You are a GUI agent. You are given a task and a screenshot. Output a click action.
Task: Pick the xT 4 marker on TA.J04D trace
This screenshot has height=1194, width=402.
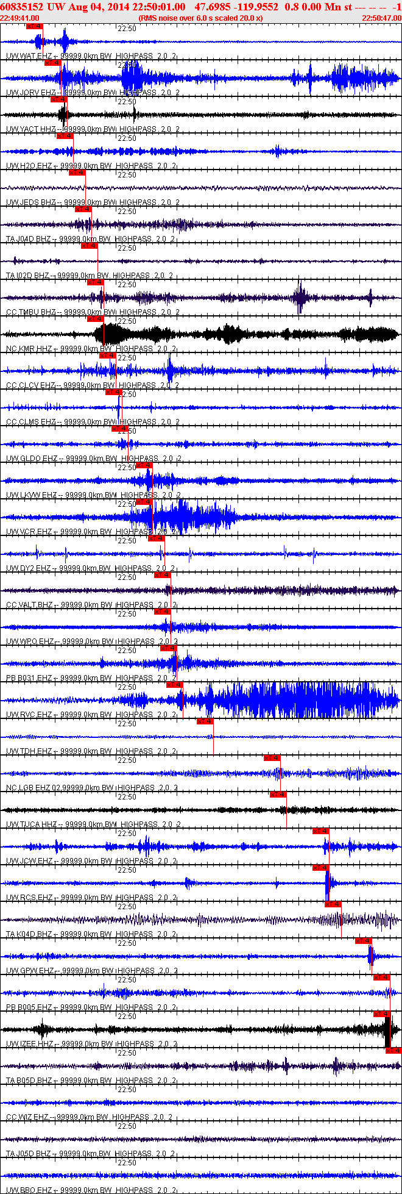coord(83,209)
